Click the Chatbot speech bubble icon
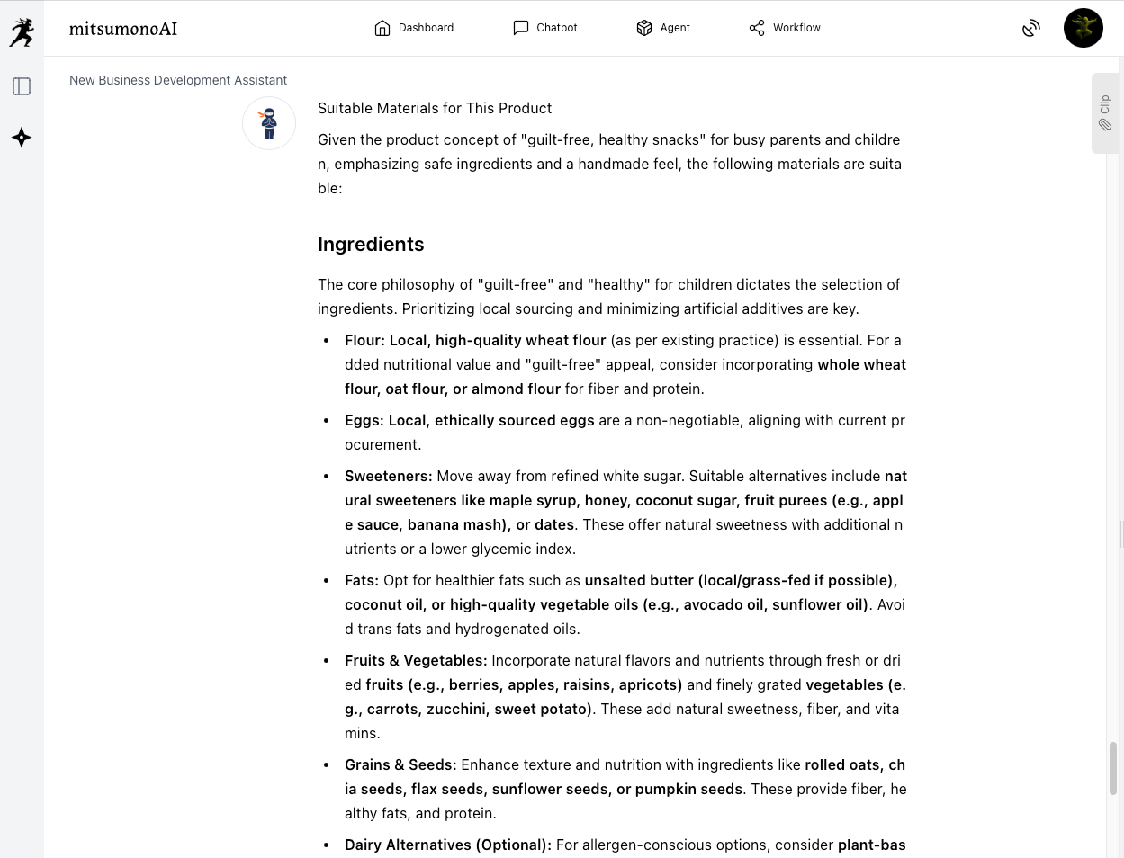Screen dimensions: 1124x858 coord(520,28)
